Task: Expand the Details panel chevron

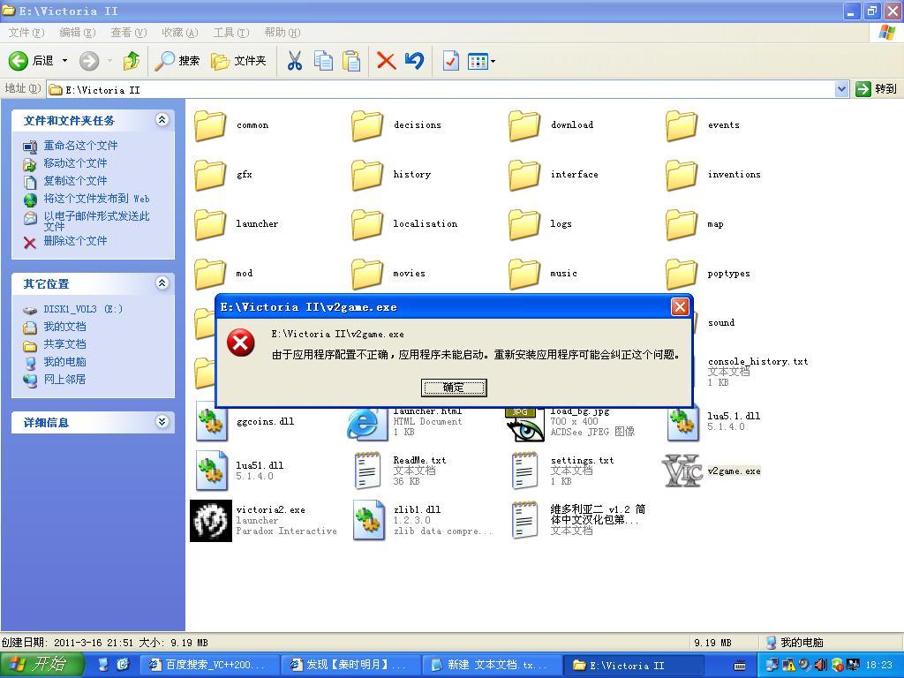Action: tap(162, 422)
